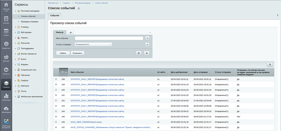The image size is (281, 131).
Task: Open the Статус отправки dropdown
Action: [93, 44]
